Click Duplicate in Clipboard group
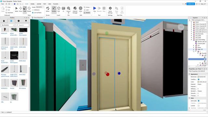 pos(9,13)
